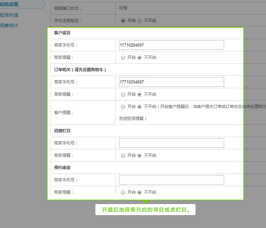266x228 pixels.
Task: Select 不开启 for 商家提醒 under 客户留言
Action: point(139,58)
